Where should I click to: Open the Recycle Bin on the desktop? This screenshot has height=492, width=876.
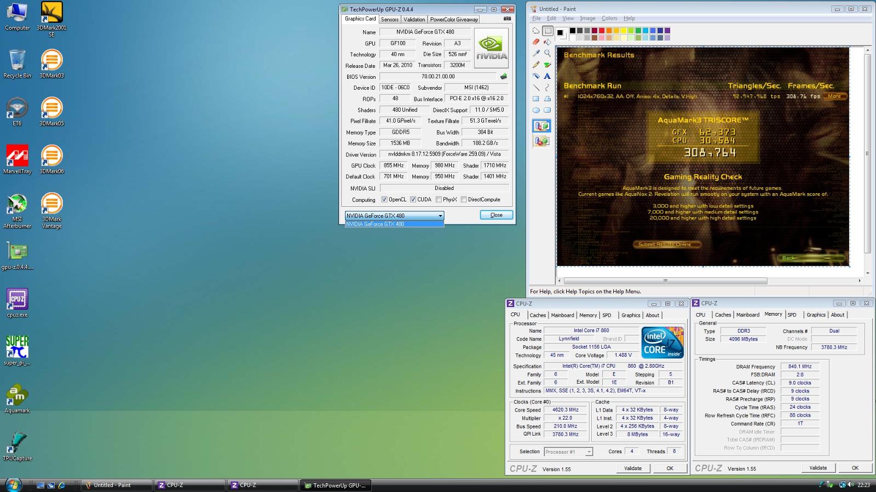[17, 63]
